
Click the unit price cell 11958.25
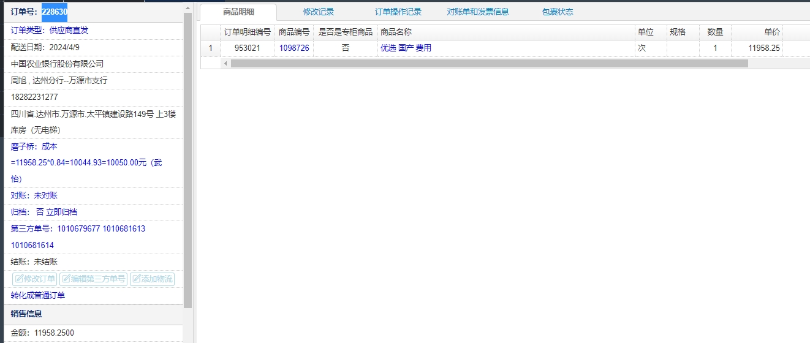(757, 48)
